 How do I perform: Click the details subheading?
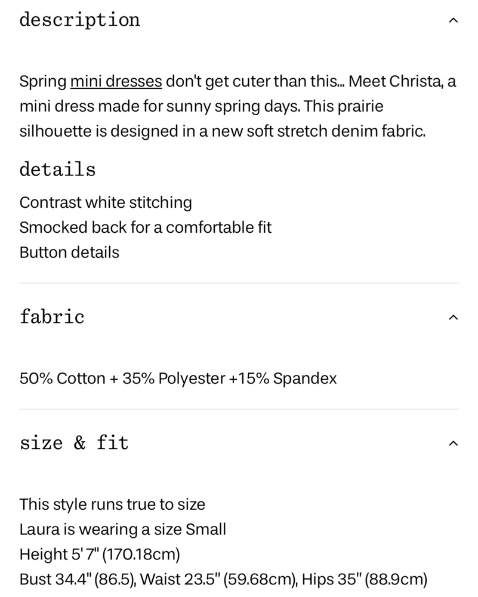coord(57,170)
